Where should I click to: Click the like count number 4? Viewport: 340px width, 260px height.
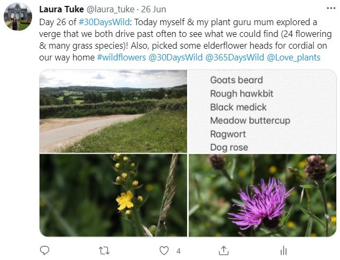click(x=179, y=250)
